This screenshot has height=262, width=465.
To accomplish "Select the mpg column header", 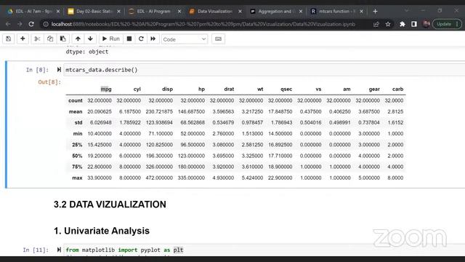I will coord(106,89).
